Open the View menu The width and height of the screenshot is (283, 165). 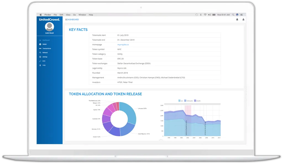(68, 15)
